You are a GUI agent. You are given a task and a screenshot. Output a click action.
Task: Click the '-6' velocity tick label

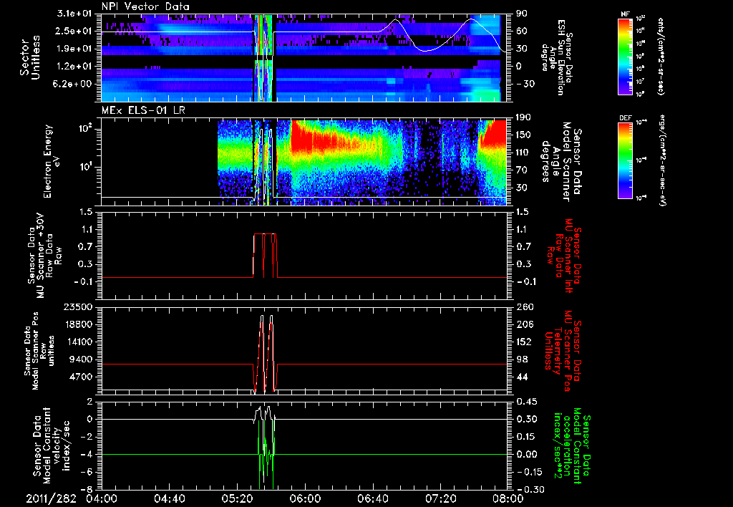click(87, 473)
